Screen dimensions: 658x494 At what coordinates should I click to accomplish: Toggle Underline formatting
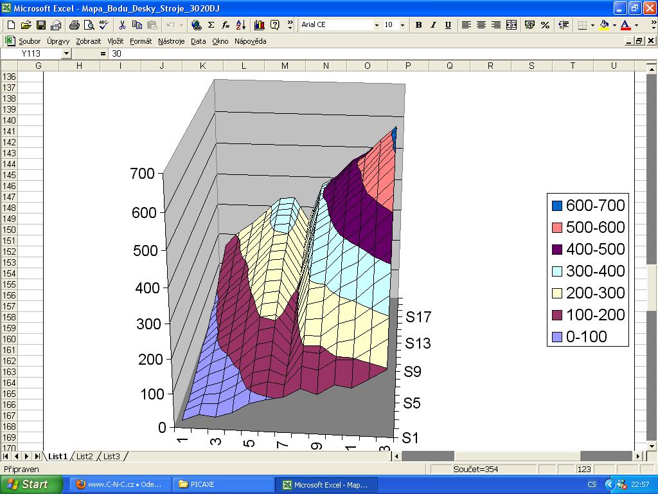(448, 25)
